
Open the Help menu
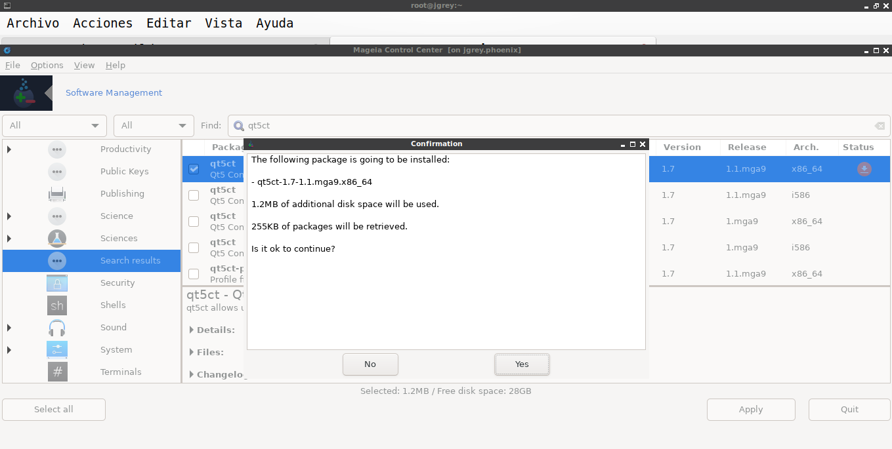116,66
